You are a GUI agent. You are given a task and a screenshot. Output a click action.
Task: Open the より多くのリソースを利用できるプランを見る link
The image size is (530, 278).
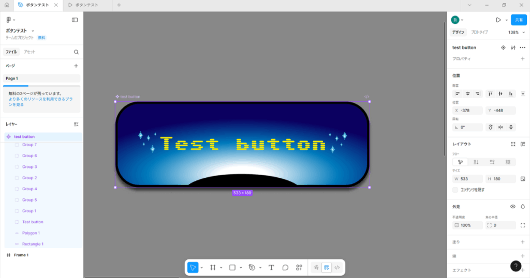40,101
